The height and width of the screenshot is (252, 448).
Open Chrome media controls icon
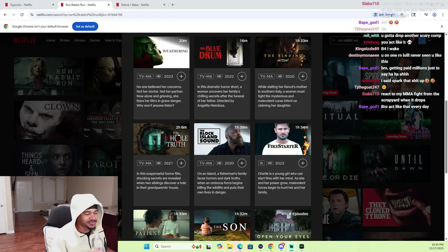426,15
